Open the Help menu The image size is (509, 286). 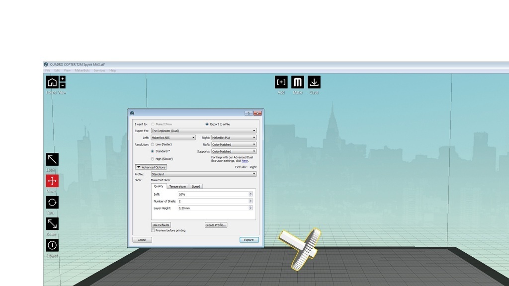pos(113,71)
